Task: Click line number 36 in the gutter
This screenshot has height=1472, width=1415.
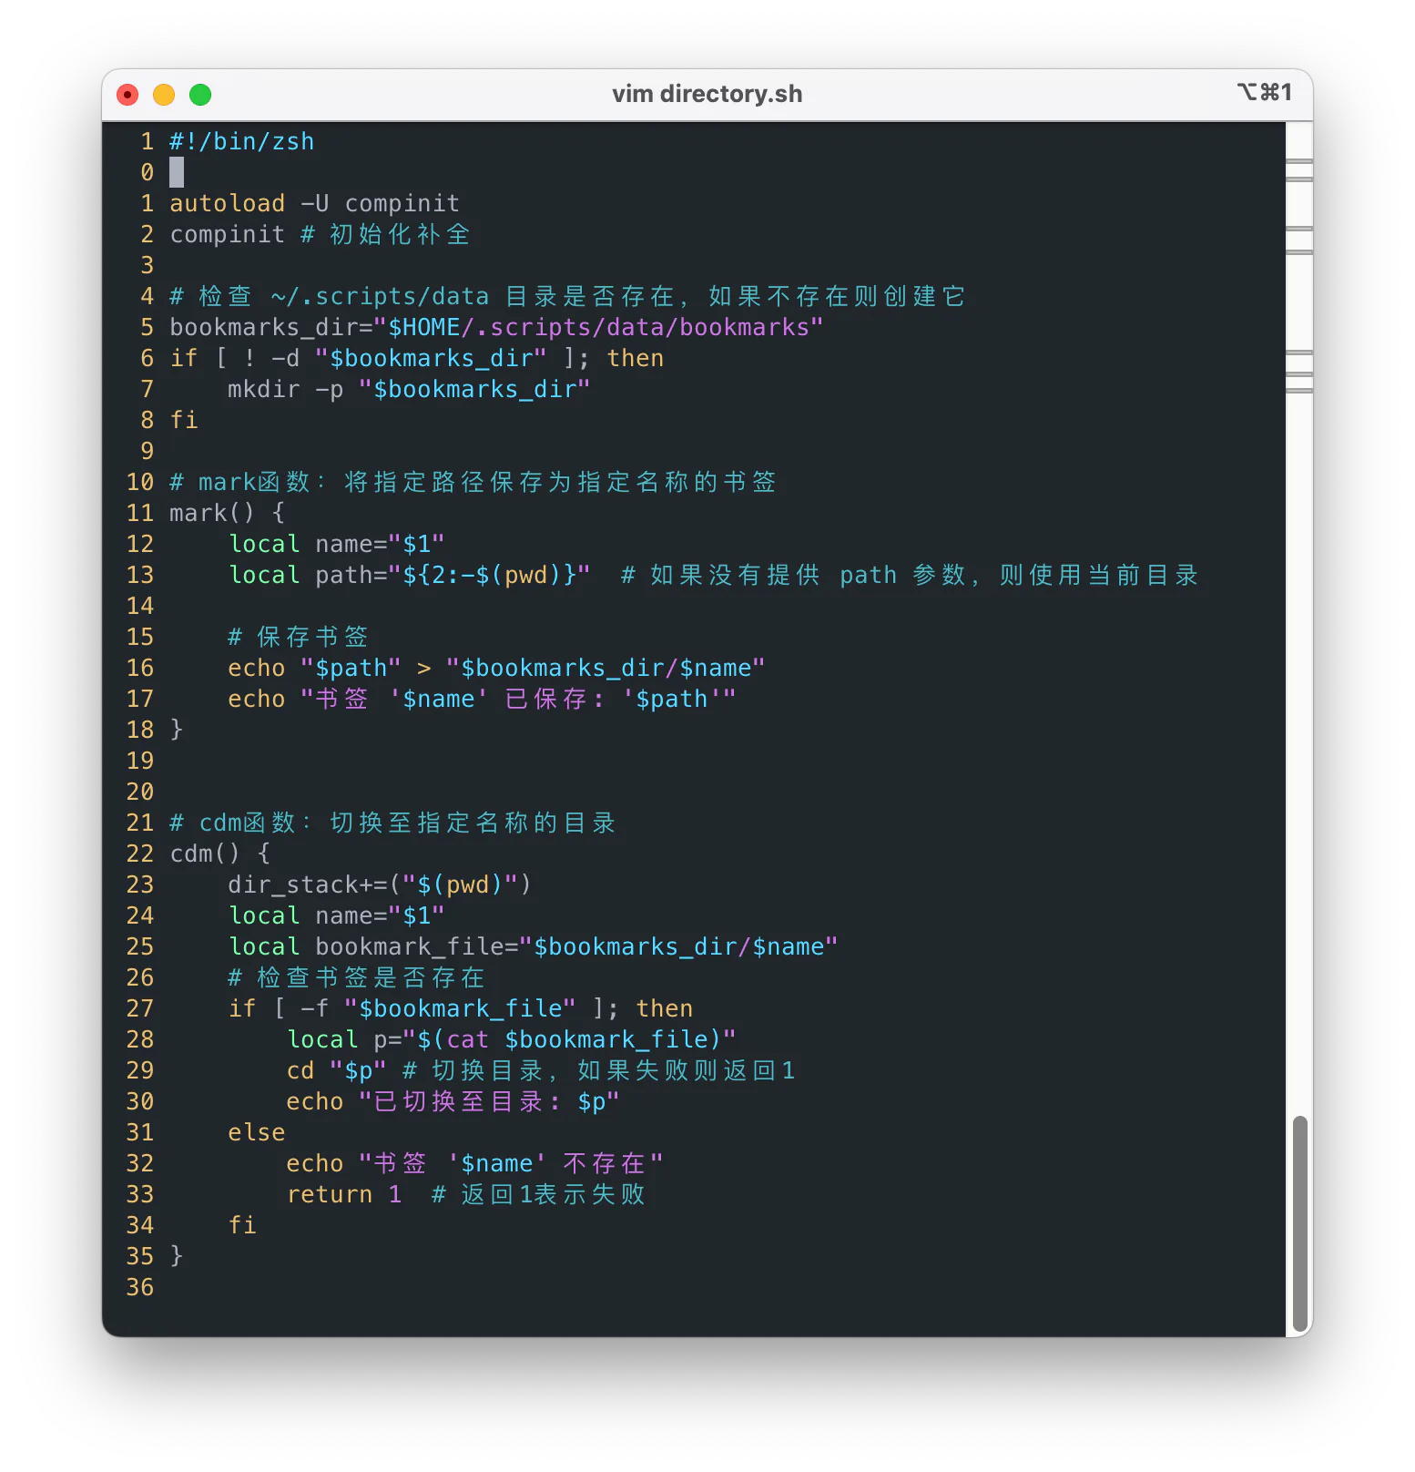Action: click(140, 1287)
